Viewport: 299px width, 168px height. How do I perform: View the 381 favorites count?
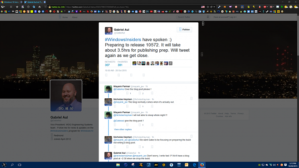[x=120, y=65]
